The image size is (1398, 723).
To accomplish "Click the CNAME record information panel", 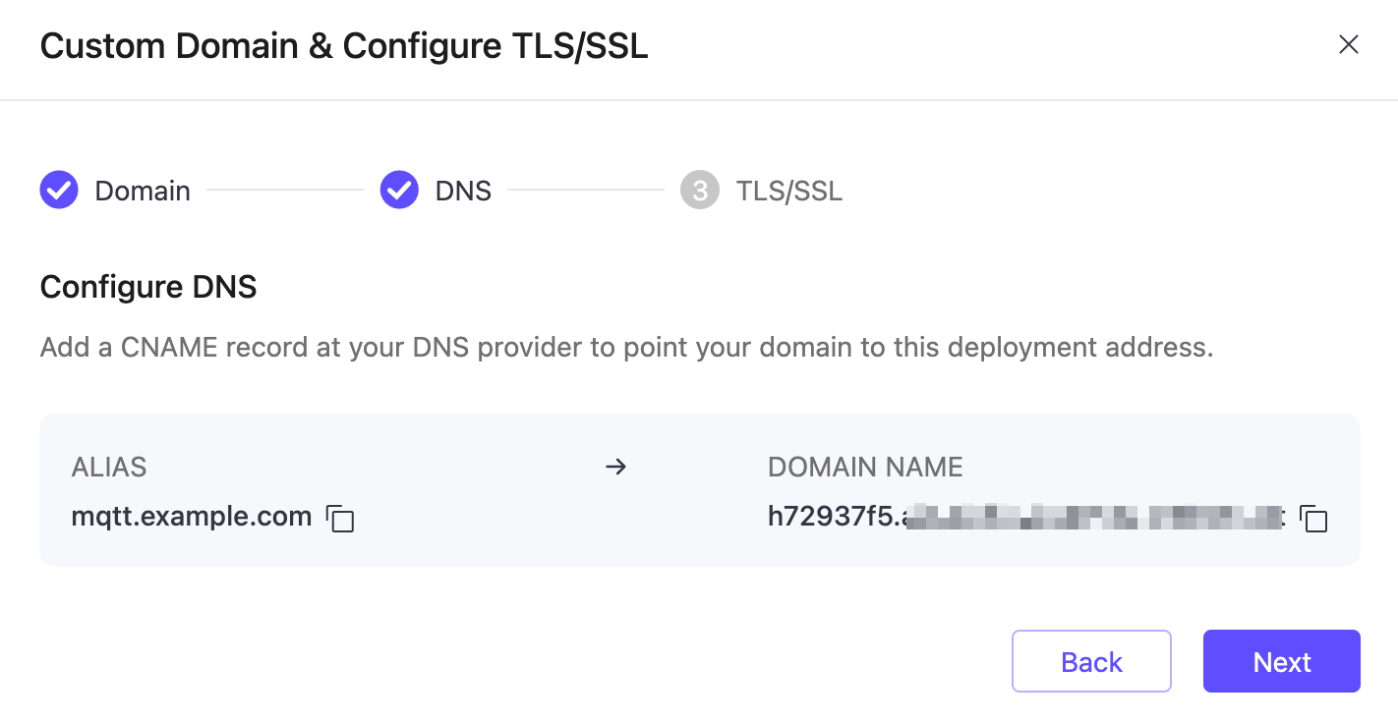I will pyautogui.click(x=699, y=489).
